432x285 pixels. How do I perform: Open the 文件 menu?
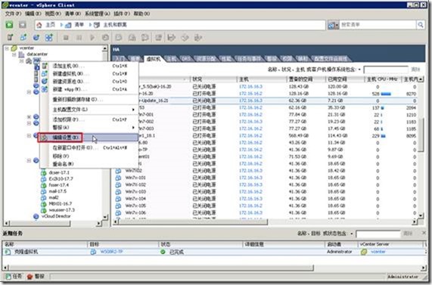tap(13, 14)
